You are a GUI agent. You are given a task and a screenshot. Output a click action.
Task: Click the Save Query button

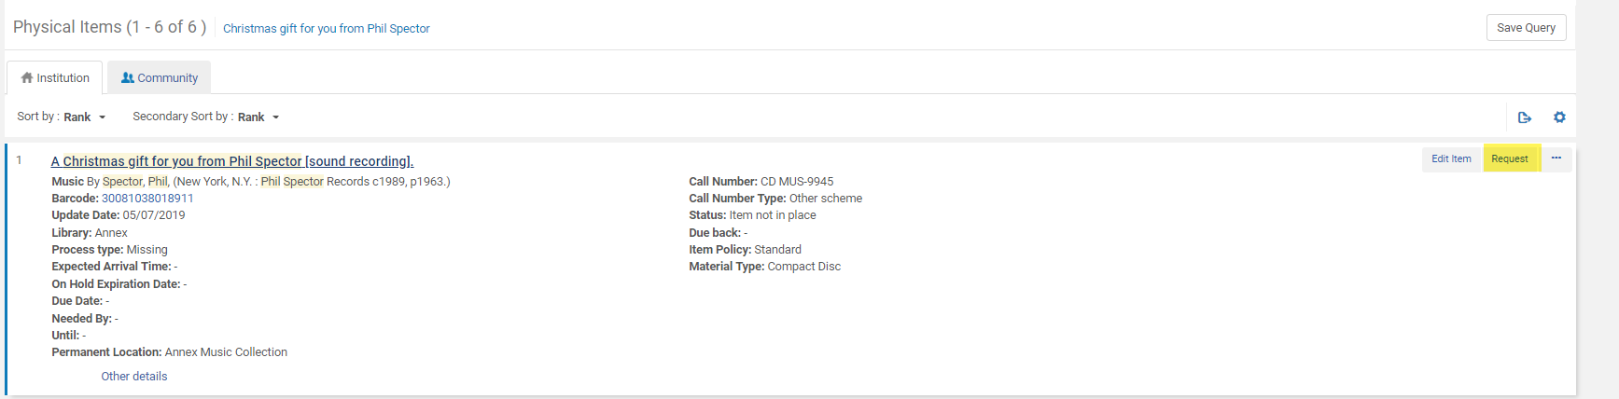(1526, 28)
